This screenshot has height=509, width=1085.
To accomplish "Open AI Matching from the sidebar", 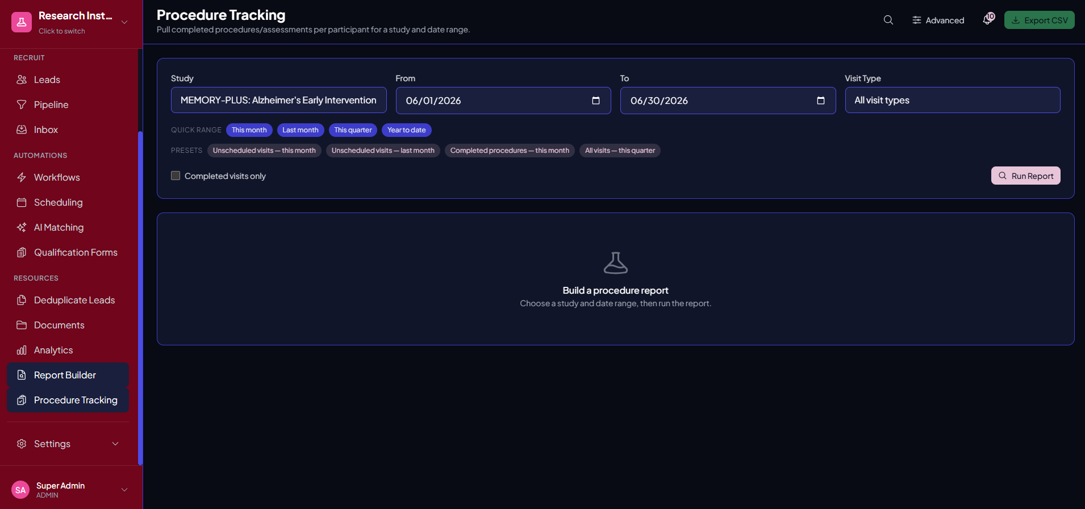I will point(68,227).
